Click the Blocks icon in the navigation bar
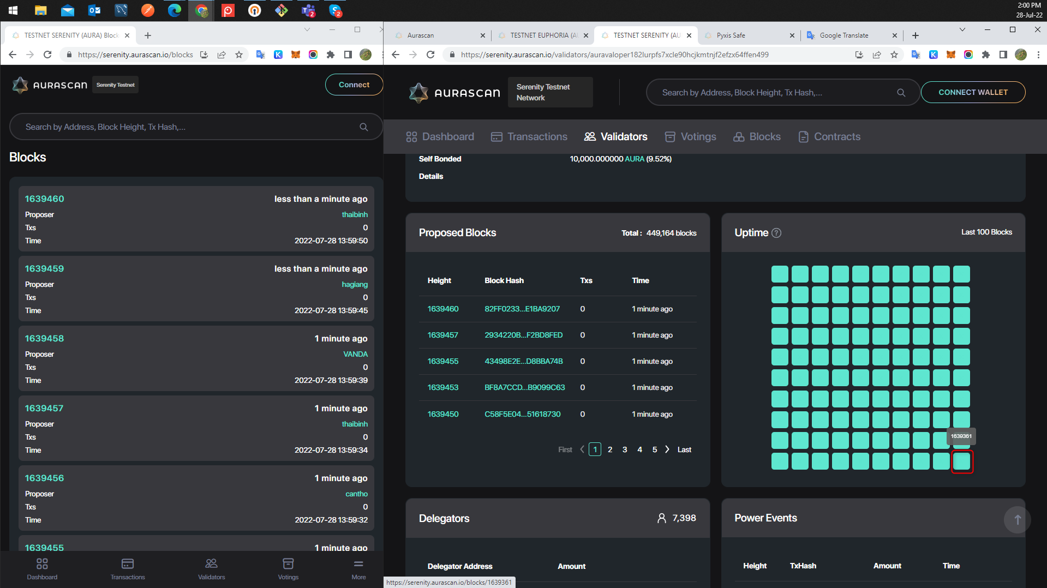The width and height of the screenshot is (1047, 588). (738, 136)
